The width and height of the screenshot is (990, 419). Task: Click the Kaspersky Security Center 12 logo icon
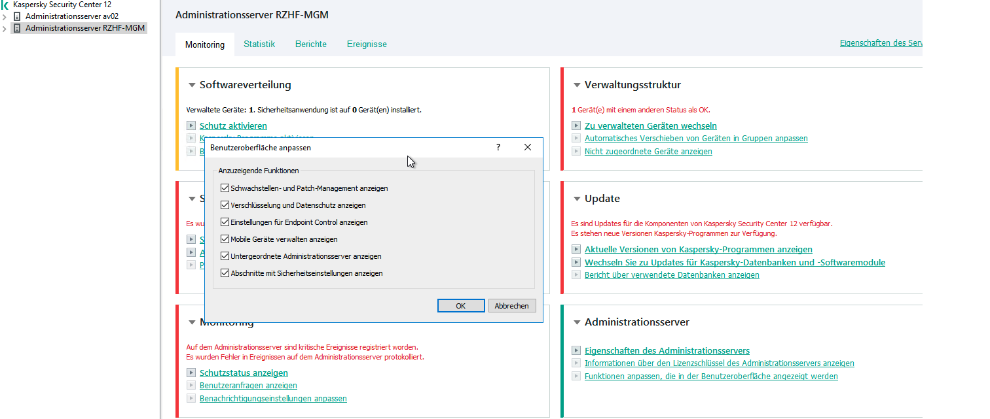tap(5, 5)
